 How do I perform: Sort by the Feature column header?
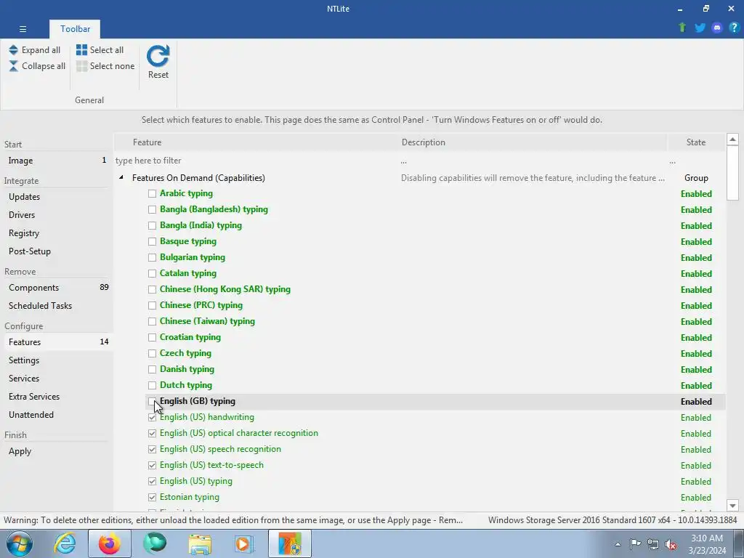[256, 142]
